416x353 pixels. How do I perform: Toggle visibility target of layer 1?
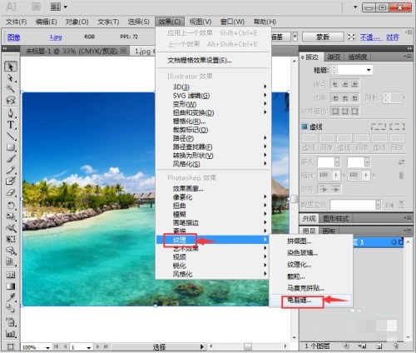coord(394,242)
